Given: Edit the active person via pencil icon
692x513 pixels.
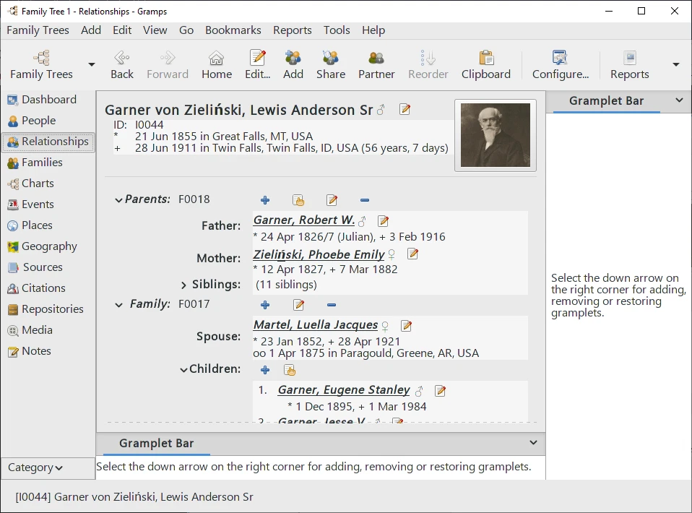Looking at the screenshot, I should (405, 109).
